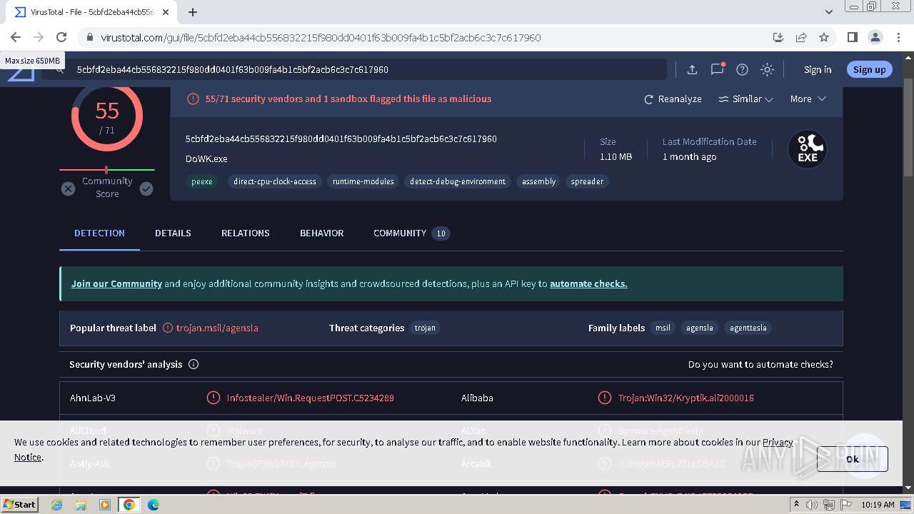Click Alibaba detection Trojan:Win32/Kryptik result
The height and width of the screenshot is (514, 914).
[685, 398]
